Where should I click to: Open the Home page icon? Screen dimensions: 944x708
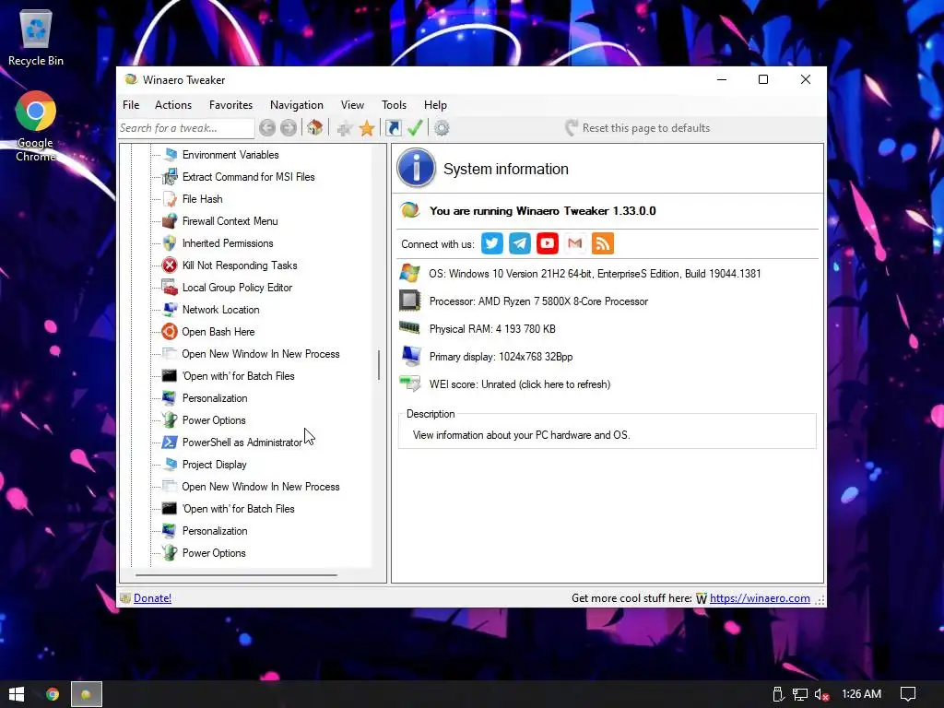314,127
